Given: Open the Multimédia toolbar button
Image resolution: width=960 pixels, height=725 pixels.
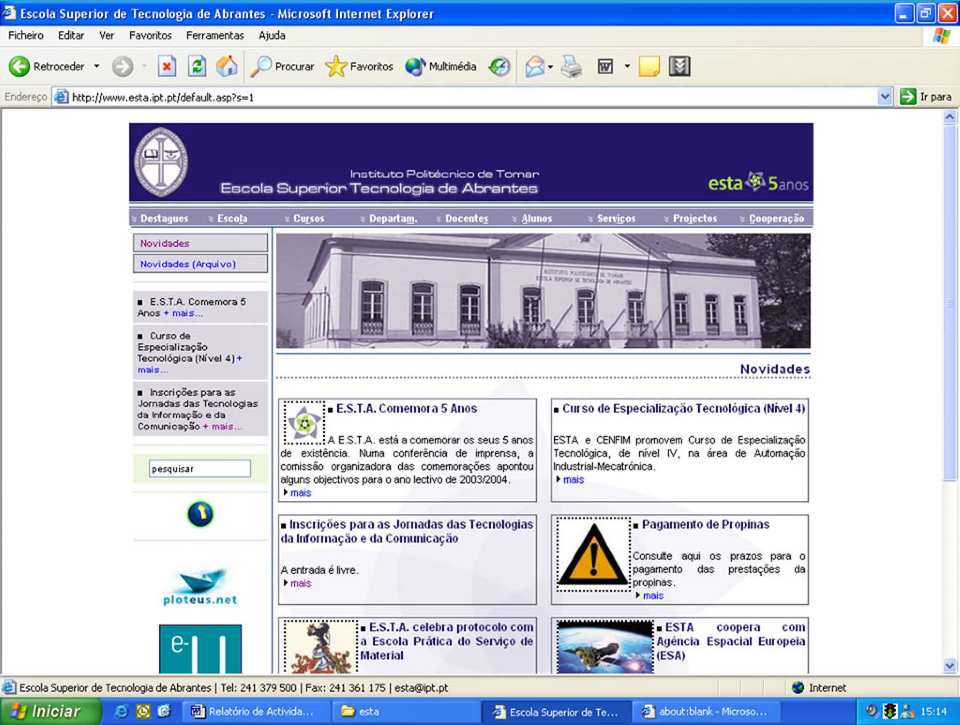Looking at the screenshot, I should [441, 66].
